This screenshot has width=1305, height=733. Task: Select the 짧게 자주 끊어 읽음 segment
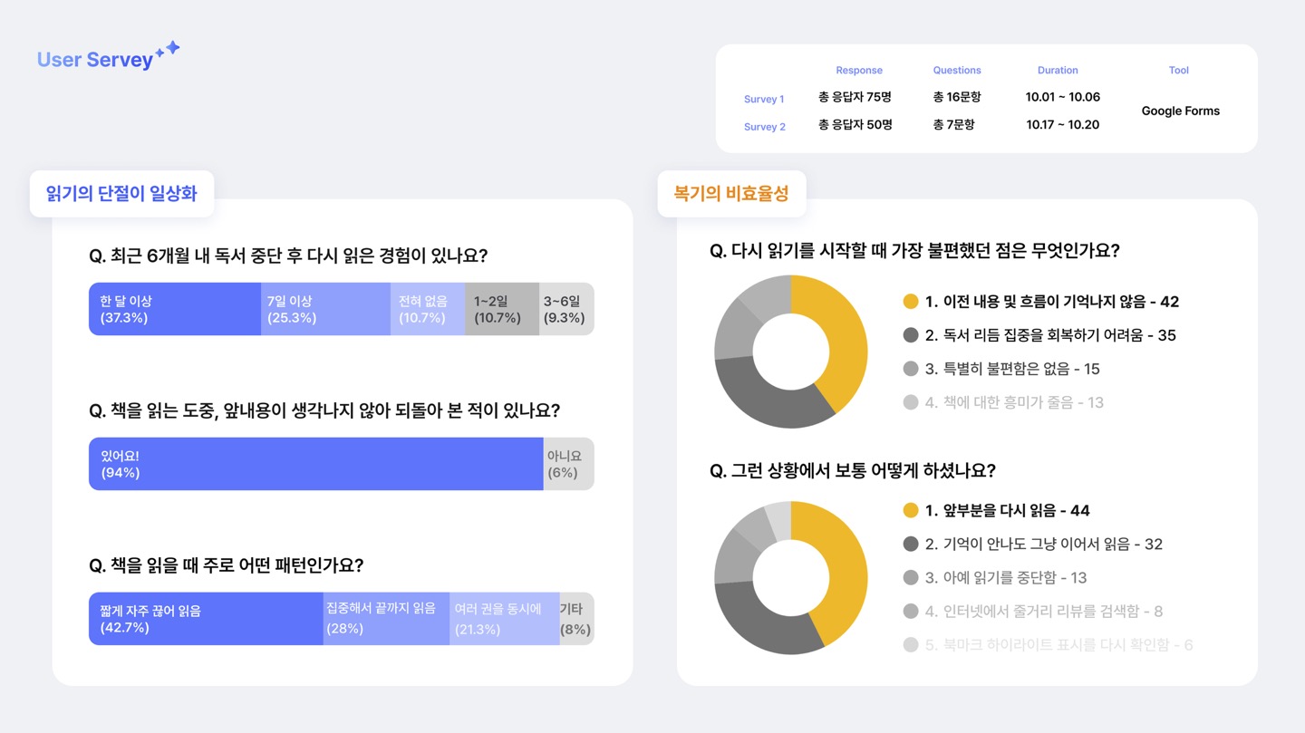pos(206,619)
